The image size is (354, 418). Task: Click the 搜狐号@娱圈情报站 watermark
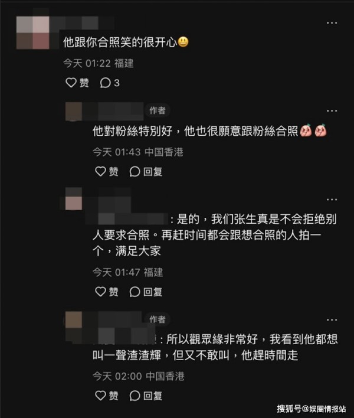click(x=312, y=409)
